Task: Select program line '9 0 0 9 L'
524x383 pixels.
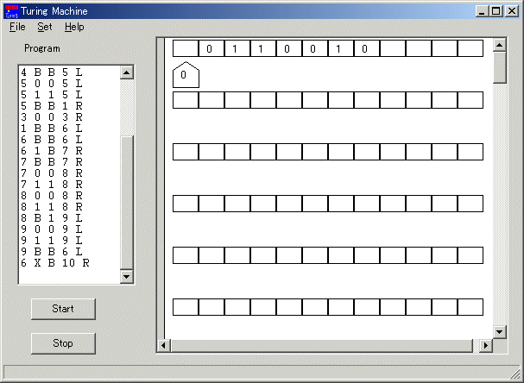Action: click(52, 229)
